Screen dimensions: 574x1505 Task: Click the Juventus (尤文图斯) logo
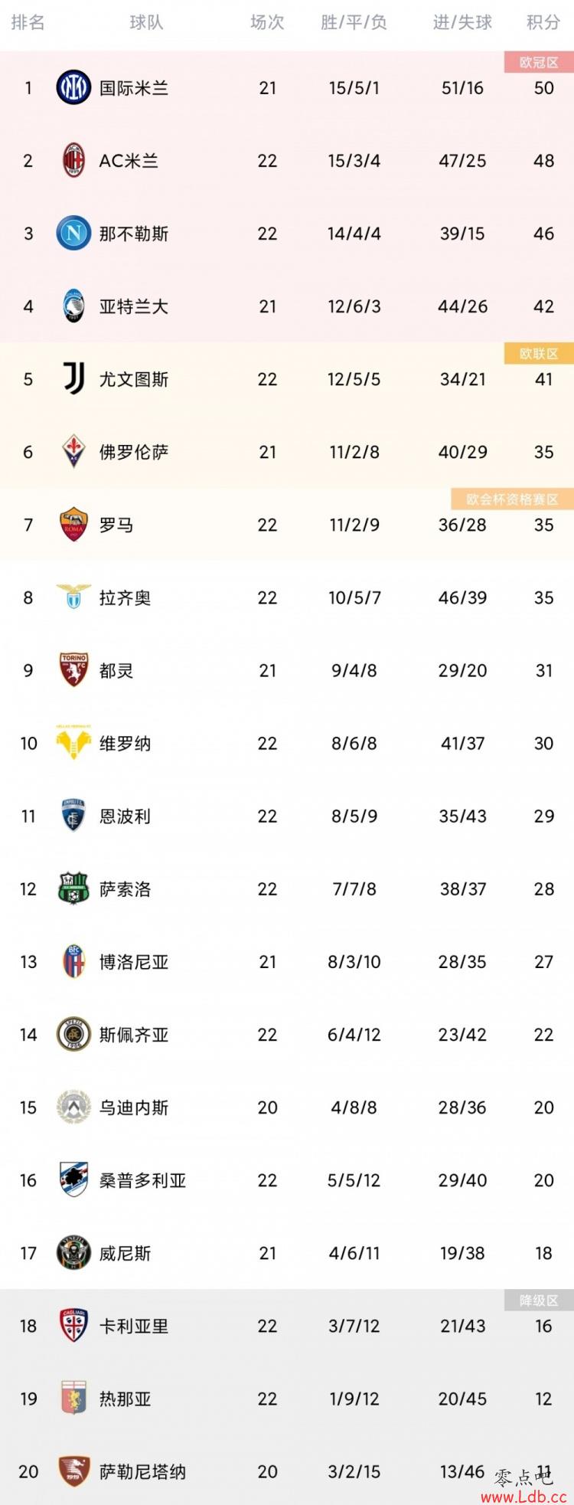point(73,379)
